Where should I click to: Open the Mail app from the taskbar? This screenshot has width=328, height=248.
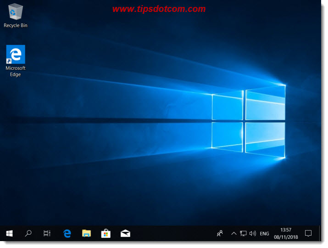point(125,233)
